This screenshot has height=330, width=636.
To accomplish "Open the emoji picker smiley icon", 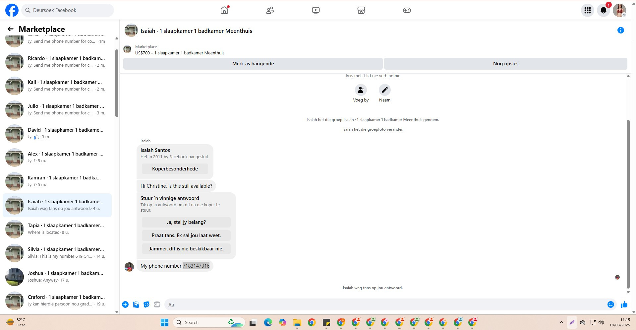I will pos(611,304).
